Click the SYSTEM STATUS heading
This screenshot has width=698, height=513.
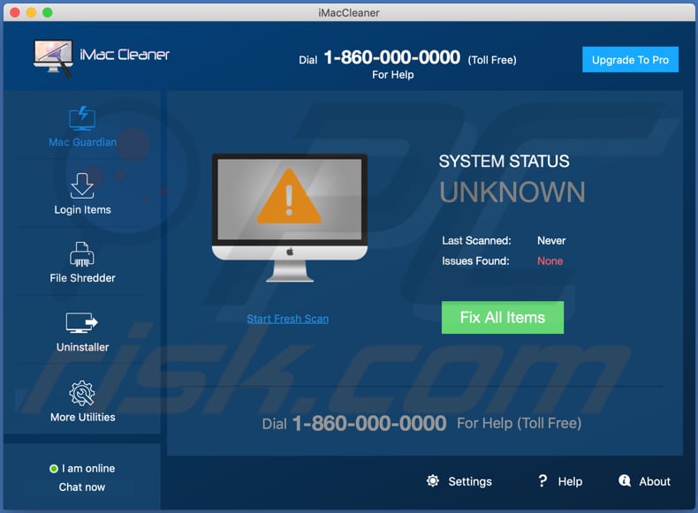click(x=504, y=161)
